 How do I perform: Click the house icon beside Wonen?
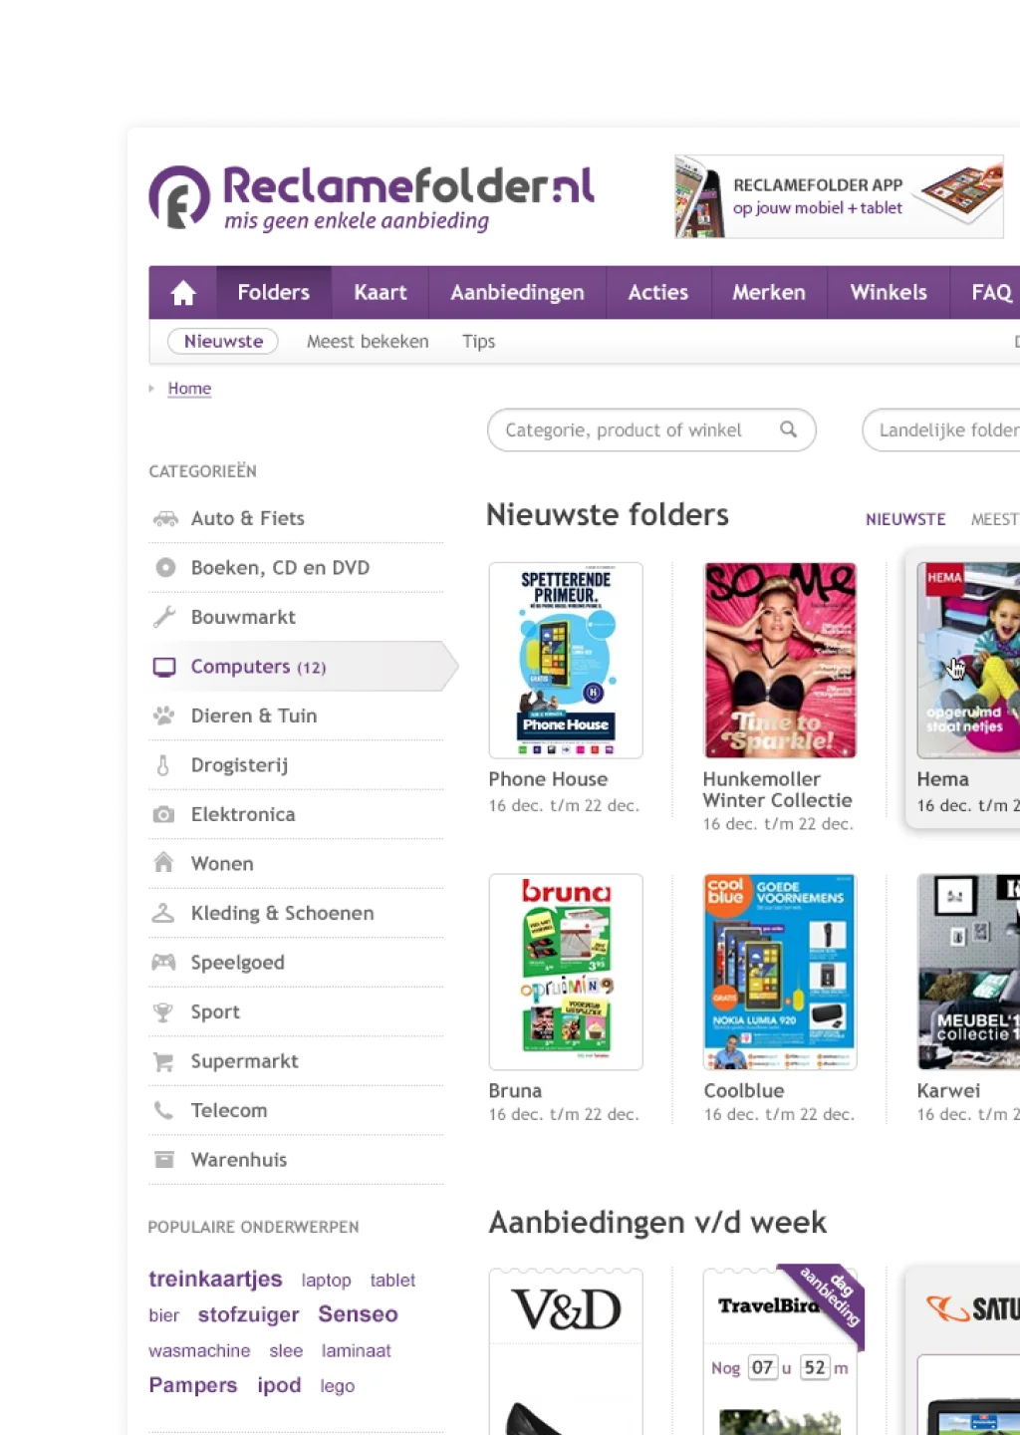pyautogui.click(x=163, y=863)
